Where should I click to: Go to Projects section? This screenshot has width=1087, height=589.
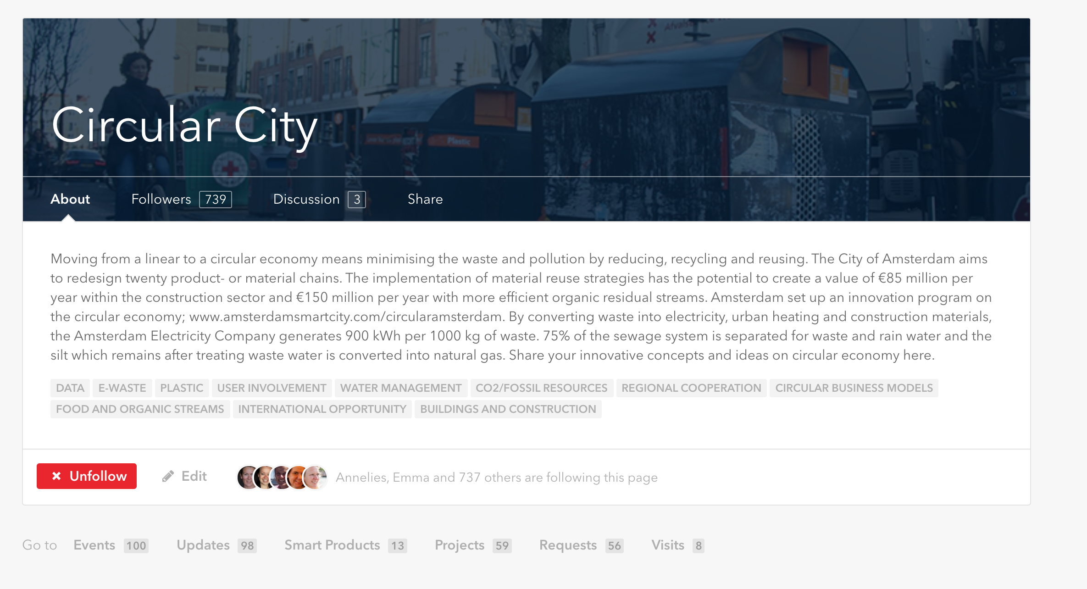tap(473, 545)
